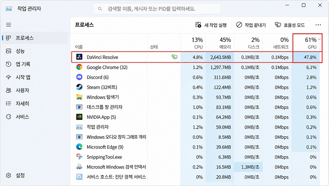Click the 6.1% GPU value for Chrome

coord(311,67)
